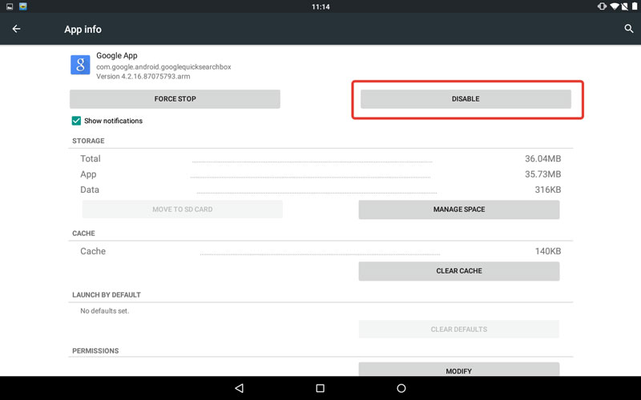Viewport: 641px width, 400px height.
Task: Tap the Google App blue icon
Action: click(80, 65)
